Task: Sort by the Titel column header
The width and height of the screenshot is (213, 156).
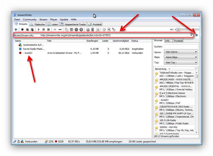Action: click(x=49, y=41)
